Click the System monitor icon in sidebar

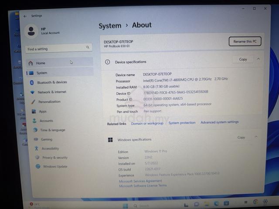(x=31, y=73)
